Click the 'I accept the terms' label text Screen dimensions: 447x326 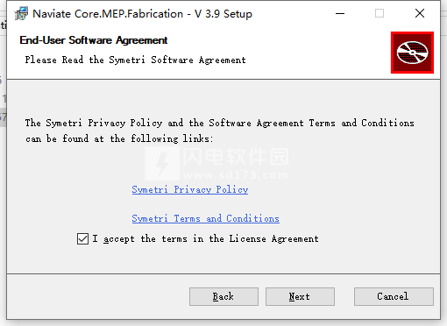[x=205, y=239]
